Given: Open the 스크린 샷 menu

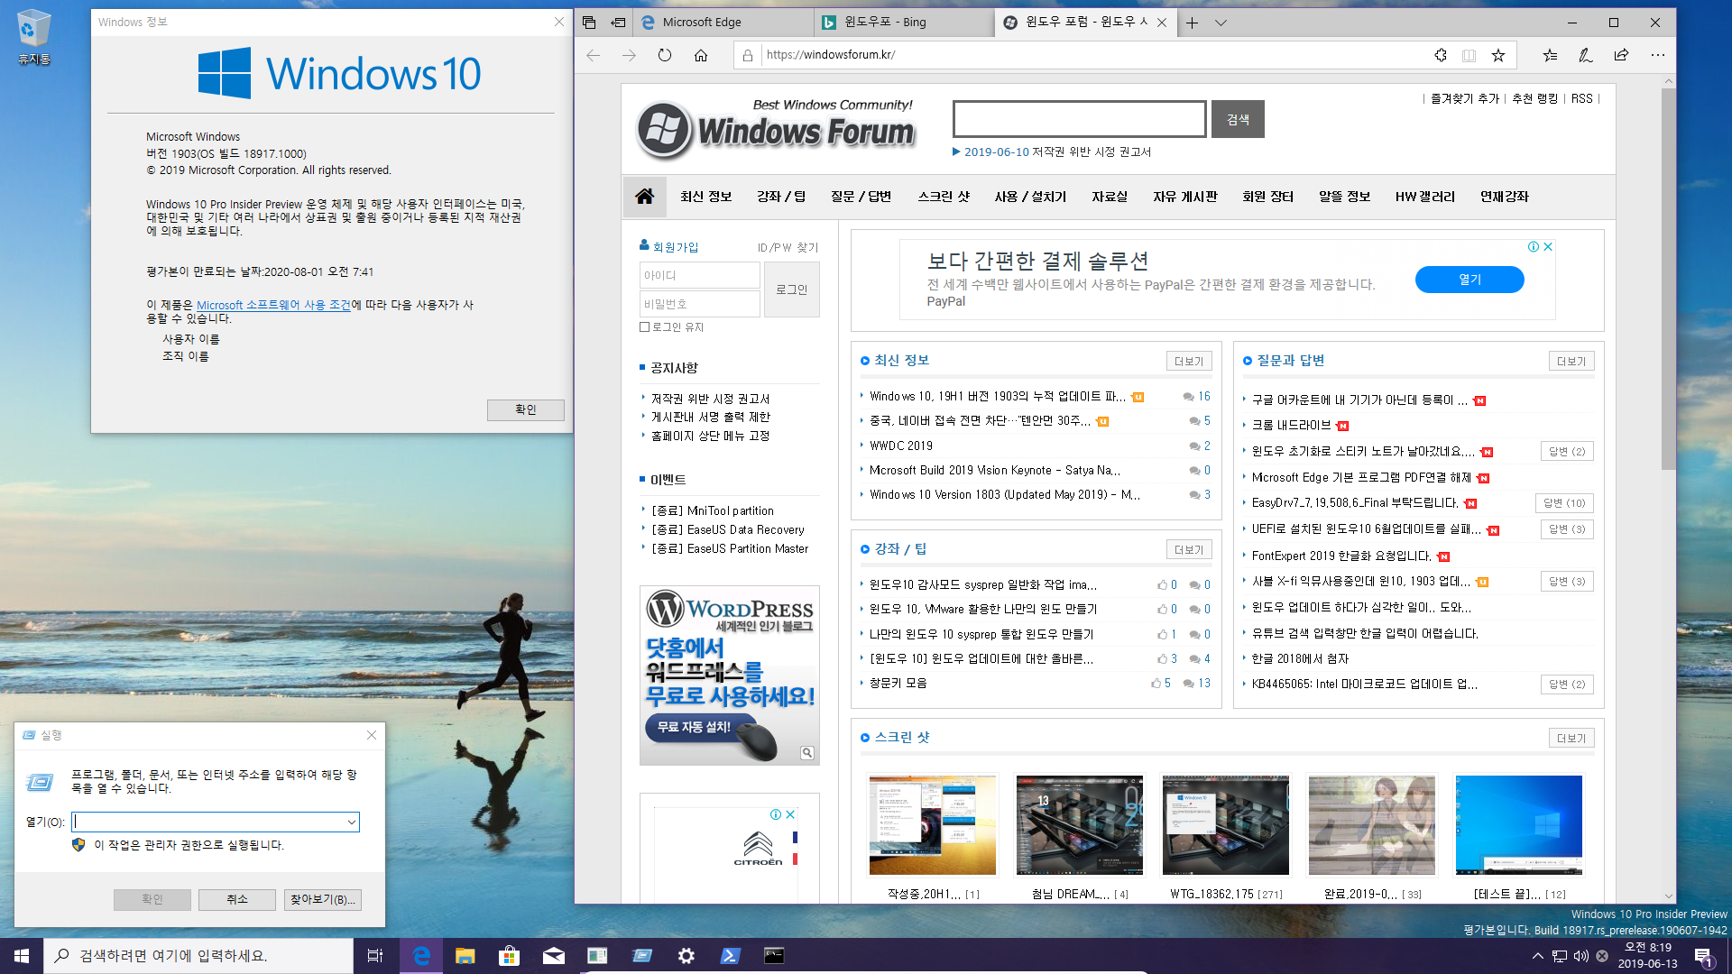Looking at the screenshot, I should 944,197.
